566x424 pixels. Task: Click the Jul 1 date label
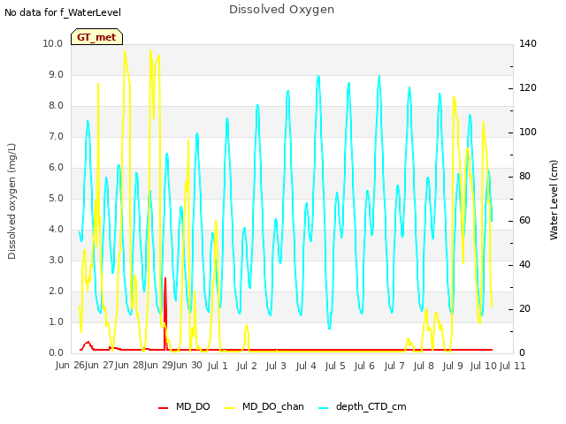(x=218, y=366)
